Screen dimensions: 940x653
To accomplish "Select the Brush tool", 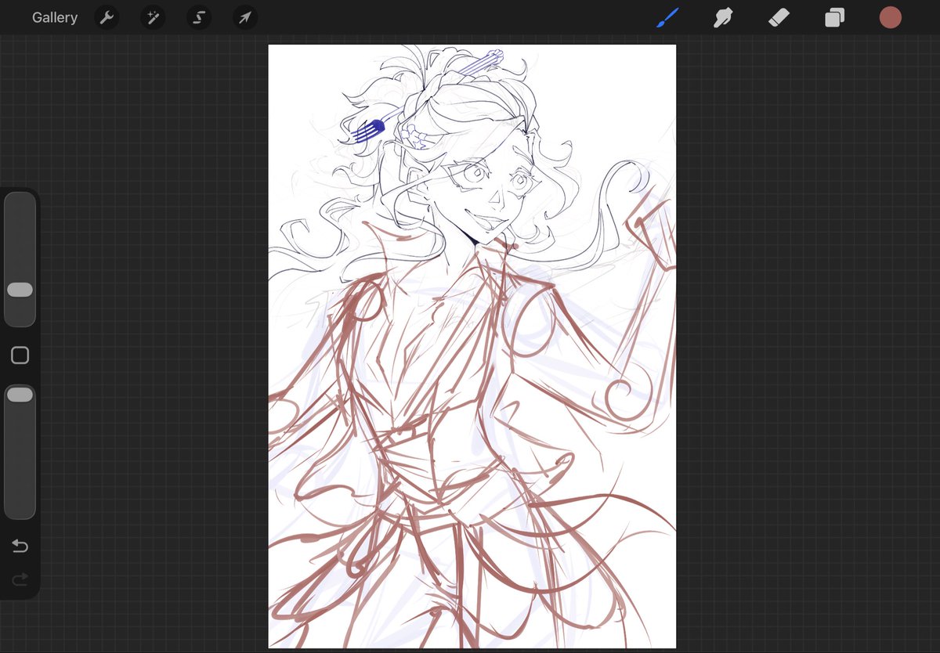I will point(667,17).
